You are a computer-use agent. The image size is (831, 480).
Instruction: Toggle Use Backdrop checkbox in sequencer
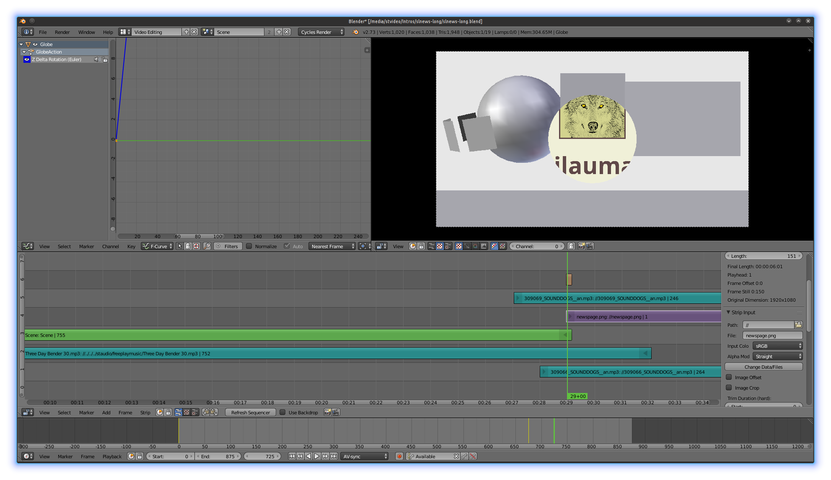click(281, 412)
